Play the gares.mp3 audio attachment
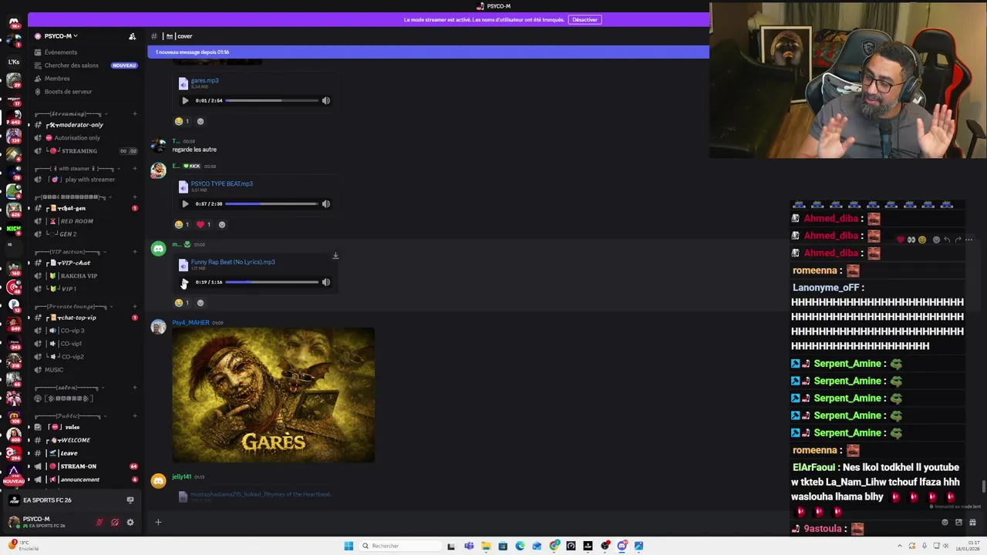987x555 pixels. coord(185,100)
